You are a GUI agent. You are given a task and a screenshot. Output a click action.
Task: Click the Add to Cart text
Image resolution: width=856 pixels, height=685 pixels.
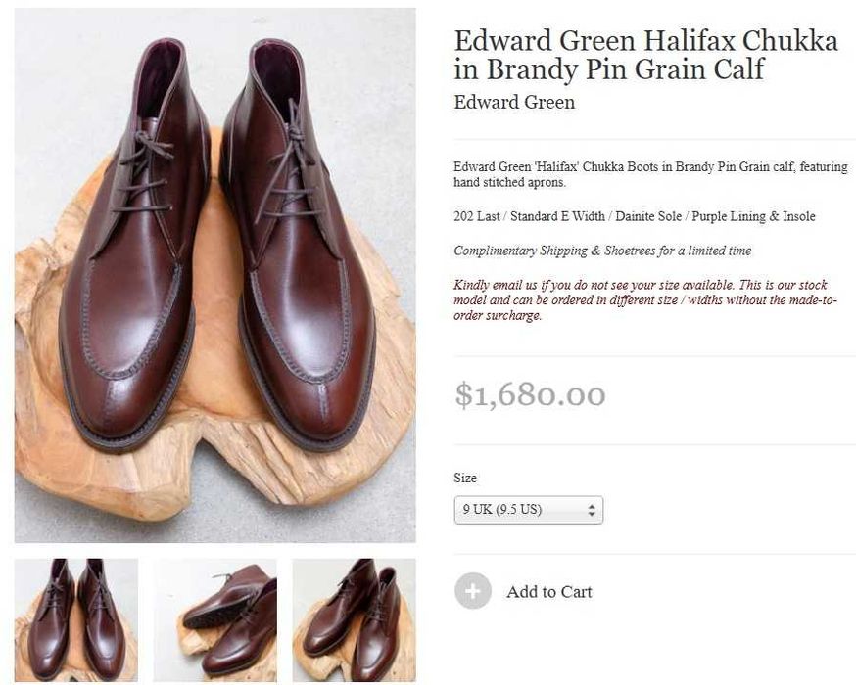tap(548, 591)
